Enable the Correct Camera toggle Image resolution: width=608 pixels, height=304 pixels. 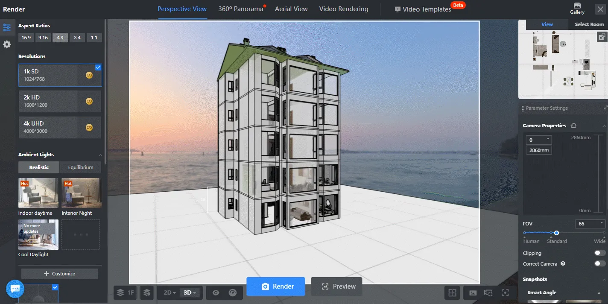[599, 264]
